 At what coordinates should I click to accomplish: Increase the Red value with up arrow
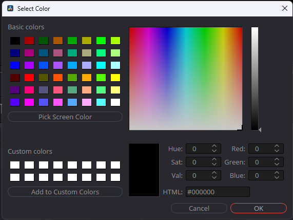coord(277,146)
